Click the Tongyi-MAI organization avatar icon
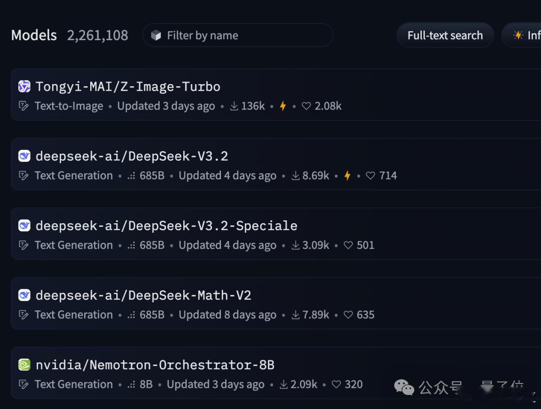The height and width of the screenshot is (409, 541). [x=24, y=86]
